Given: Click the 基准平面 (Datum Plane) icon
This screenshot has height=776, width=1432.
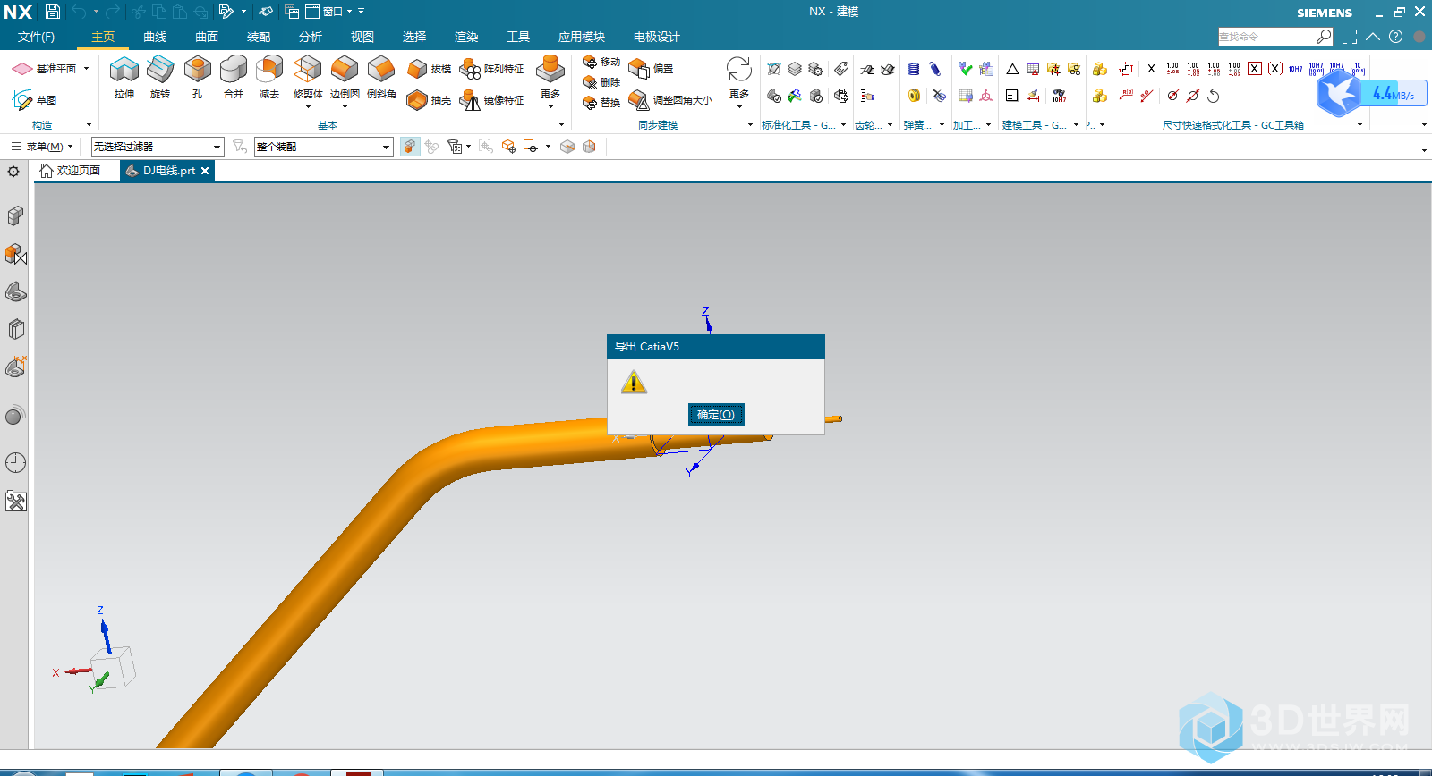Looking at the screenshot, I should 22,69.
